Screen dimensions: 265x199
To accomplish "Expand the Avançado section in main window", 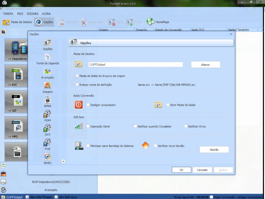I will (x=51, y=190).
